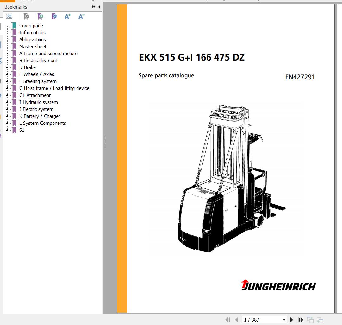
Task: Collapse the Bookmarks panel with left arrow
Action: pyautogui.click(x=99, y=7)
